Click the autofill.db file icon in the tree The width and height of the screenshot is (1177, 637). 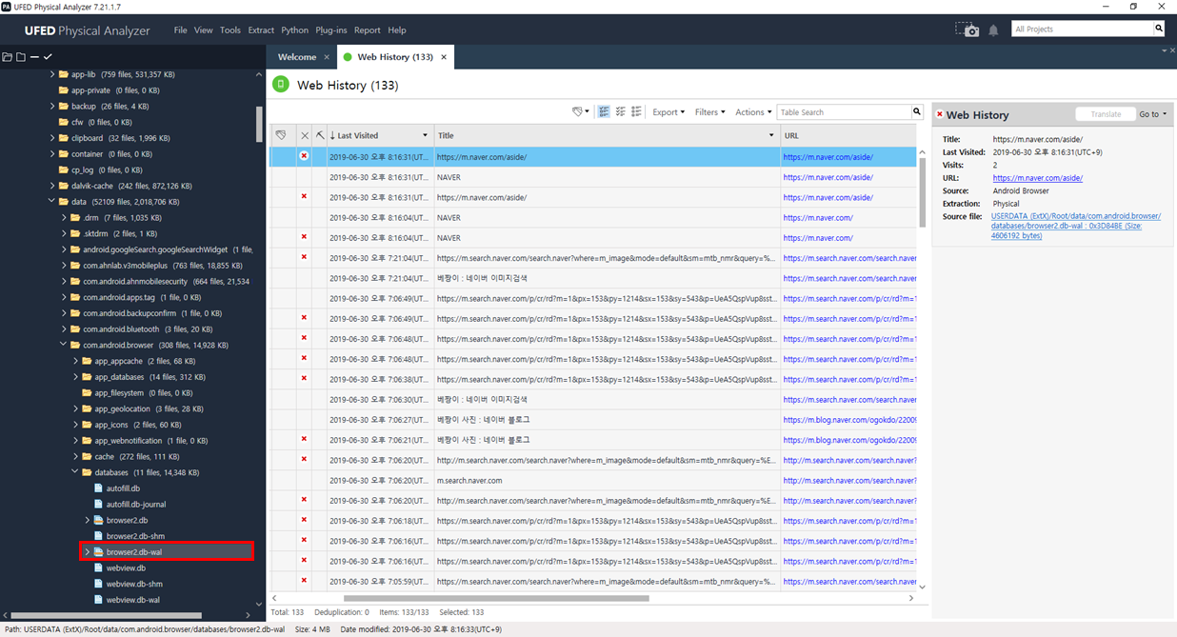tap(98, 488)
